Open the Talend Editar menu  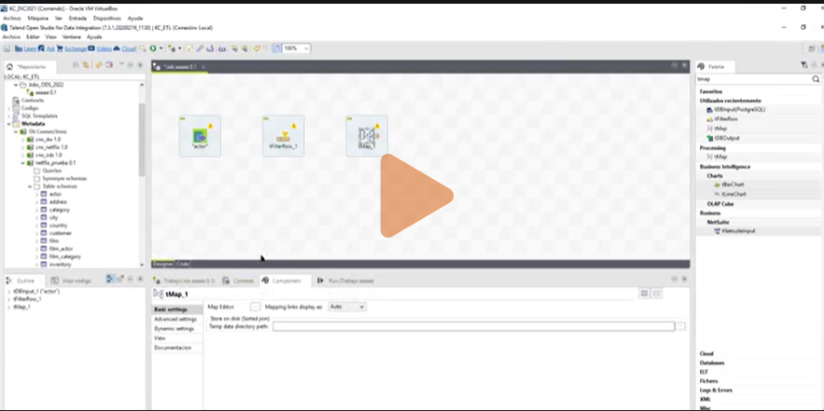(x=33, y=37)
